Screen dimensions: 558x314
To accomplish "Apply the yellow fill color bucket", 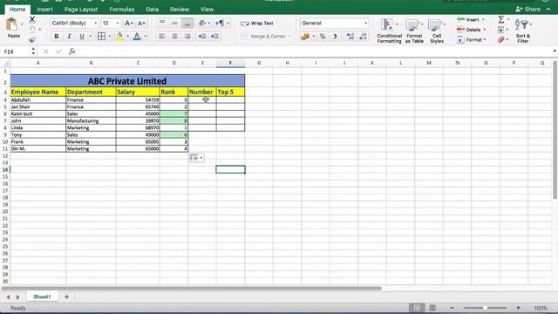I will coord(119,37).
